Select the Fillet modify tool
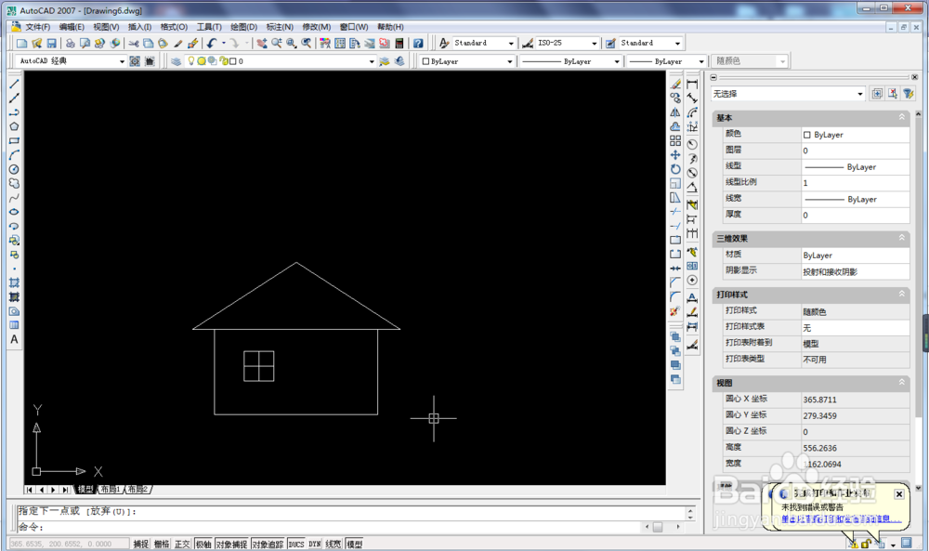Screen dimensions: 929x551 [675, 296]
